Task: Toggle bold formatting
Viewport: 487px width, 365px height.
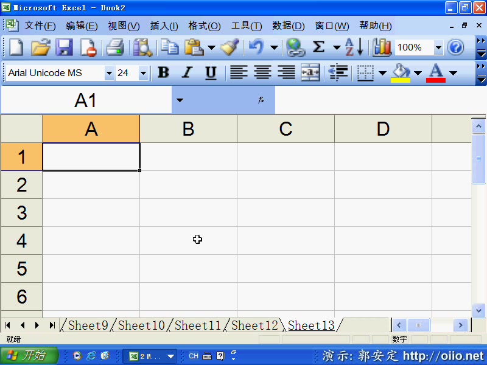Action: point(163,72)
